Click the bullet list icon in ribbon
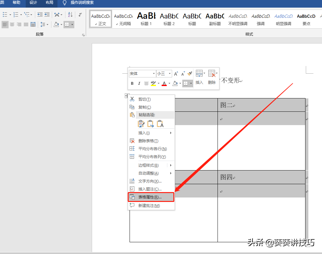322x254 pixels. point(5,15)
